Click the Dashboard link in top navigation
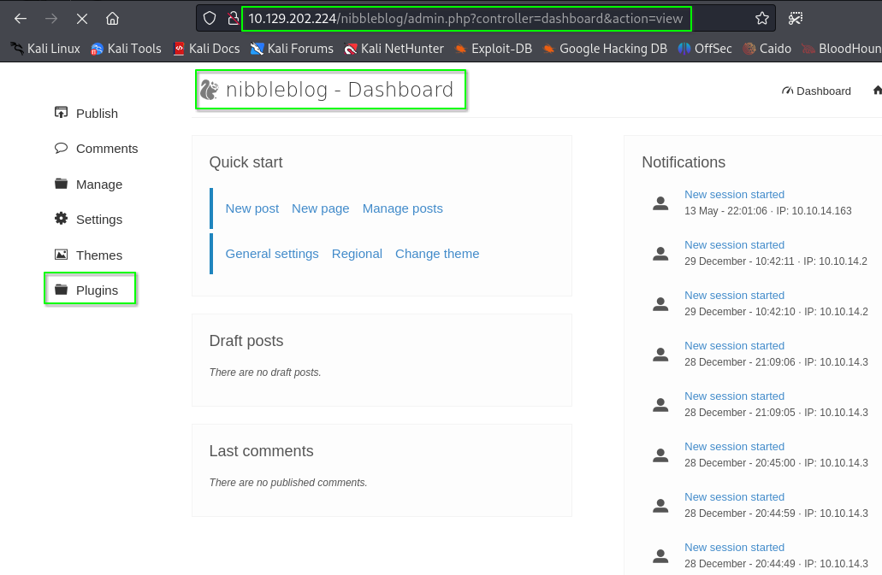882x575 pixels. (x=824, y=91)
